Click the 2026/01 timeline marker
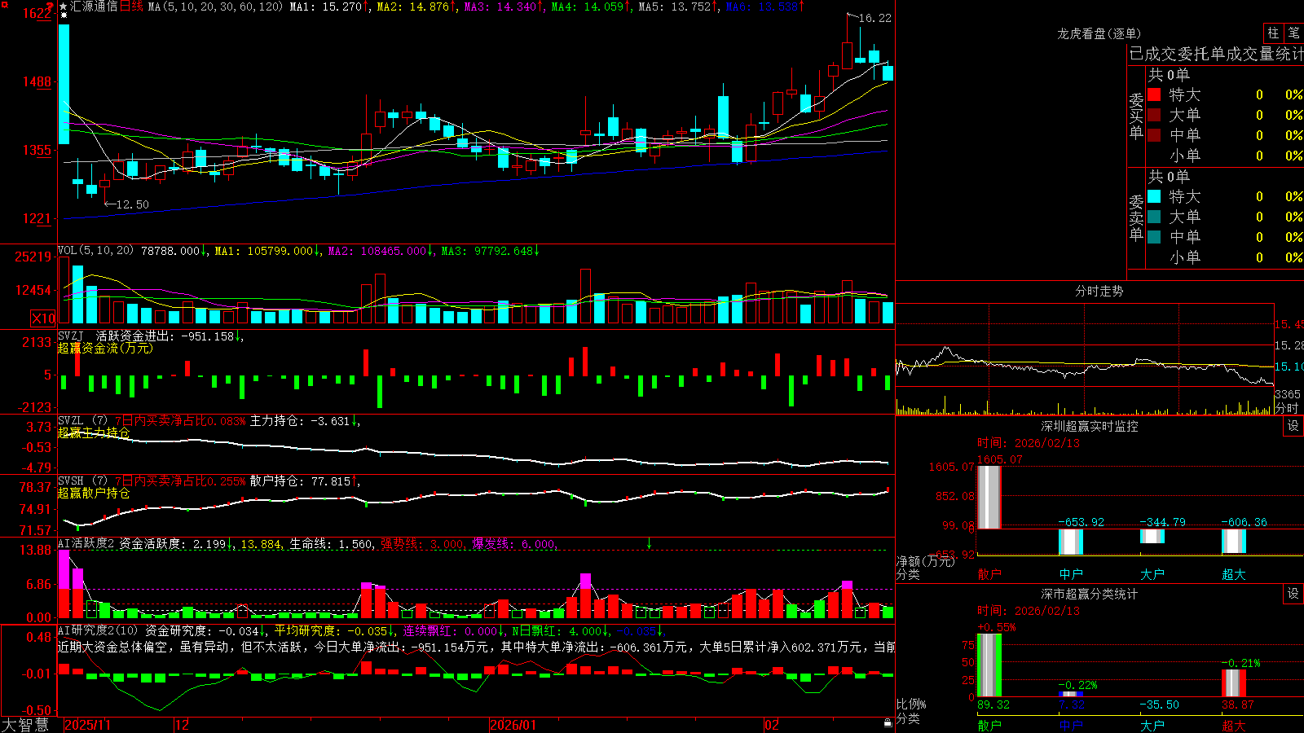Screen dimensions: 1304x733 pyautogui.click(x=513, y=725)
